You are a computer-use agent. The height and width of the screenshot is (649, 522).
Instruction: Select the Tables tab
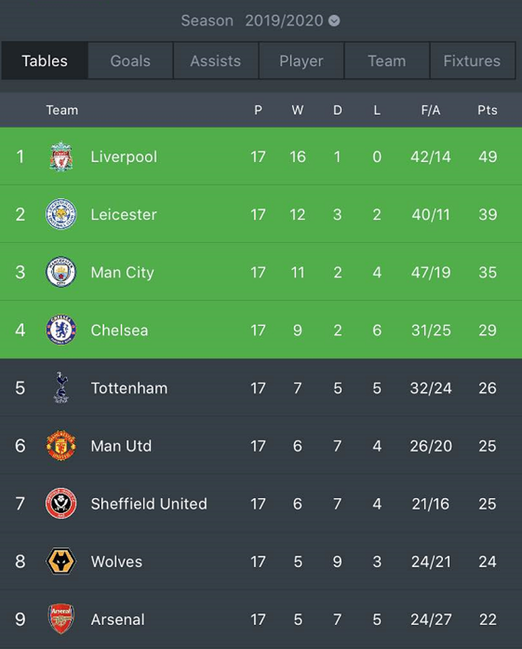tap(45, 61)
